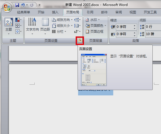Select the 页面布局 tab
This screenshot has height=134, width=161.
73,12
